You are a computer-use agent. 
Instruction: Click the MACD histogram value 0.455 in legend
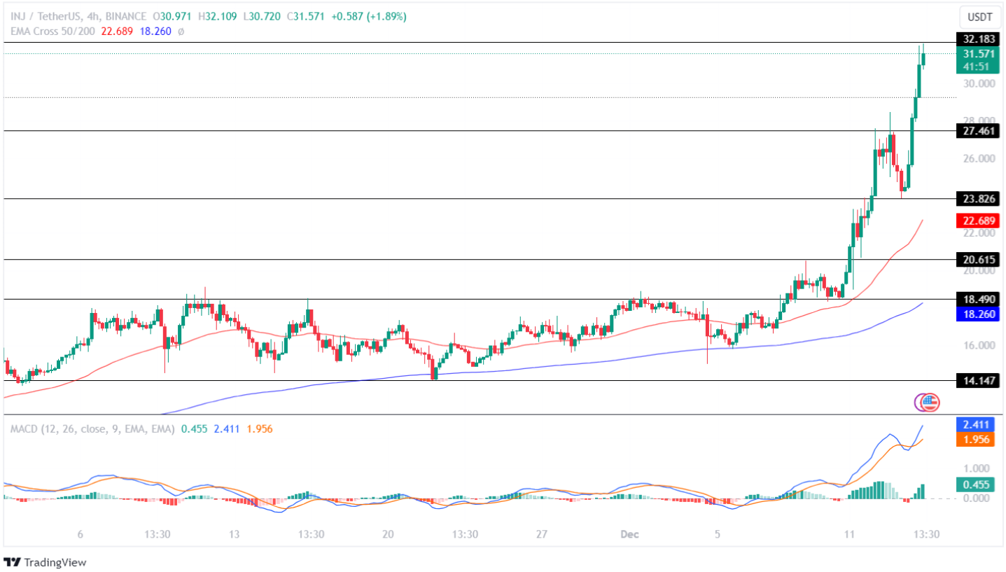pos(194,428)
